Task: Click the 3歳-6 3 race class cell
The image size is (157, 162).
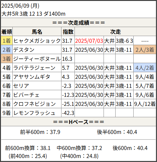Action: (x=124, y=41)
